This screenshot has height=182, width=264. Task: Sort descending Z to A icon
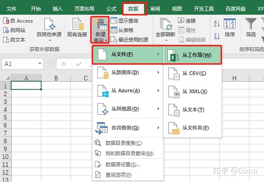pos(217,36)
